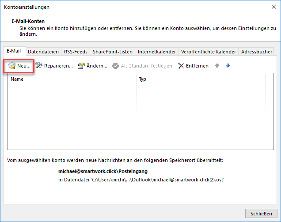The image size is (281, 222).
Task: Click the Entfernen X icon
Action: (181, 66)
